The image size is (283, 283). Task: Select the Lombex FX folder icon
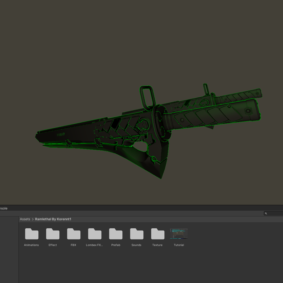(x=94, y=234)
